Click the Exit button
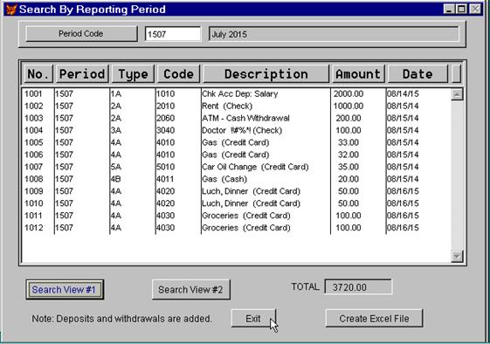Image resolution: width=490 pixels, height=344 pixels. coord(253,319)
